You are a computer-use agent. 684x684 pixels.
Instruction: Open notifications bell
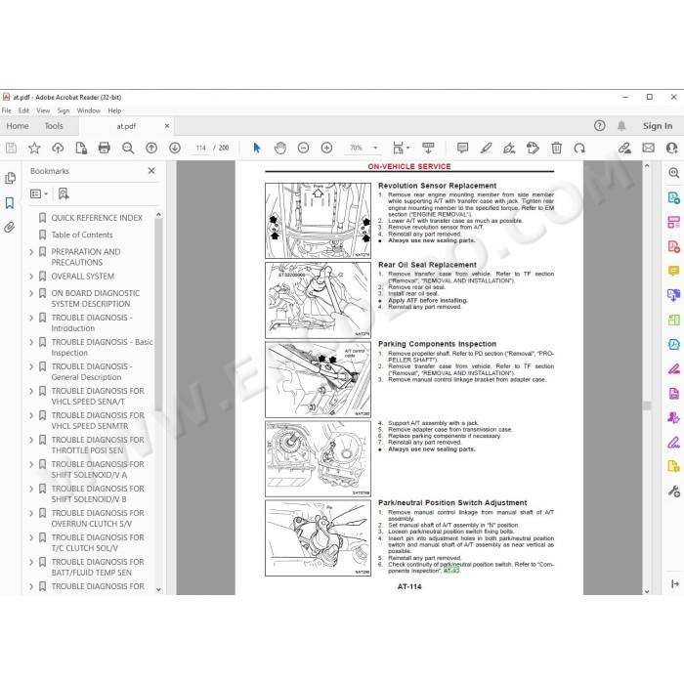coord(621,126)
